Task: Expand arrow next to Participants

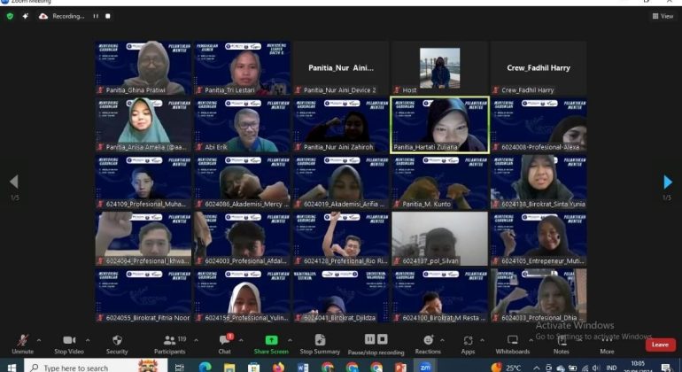Action: [196, 340]
